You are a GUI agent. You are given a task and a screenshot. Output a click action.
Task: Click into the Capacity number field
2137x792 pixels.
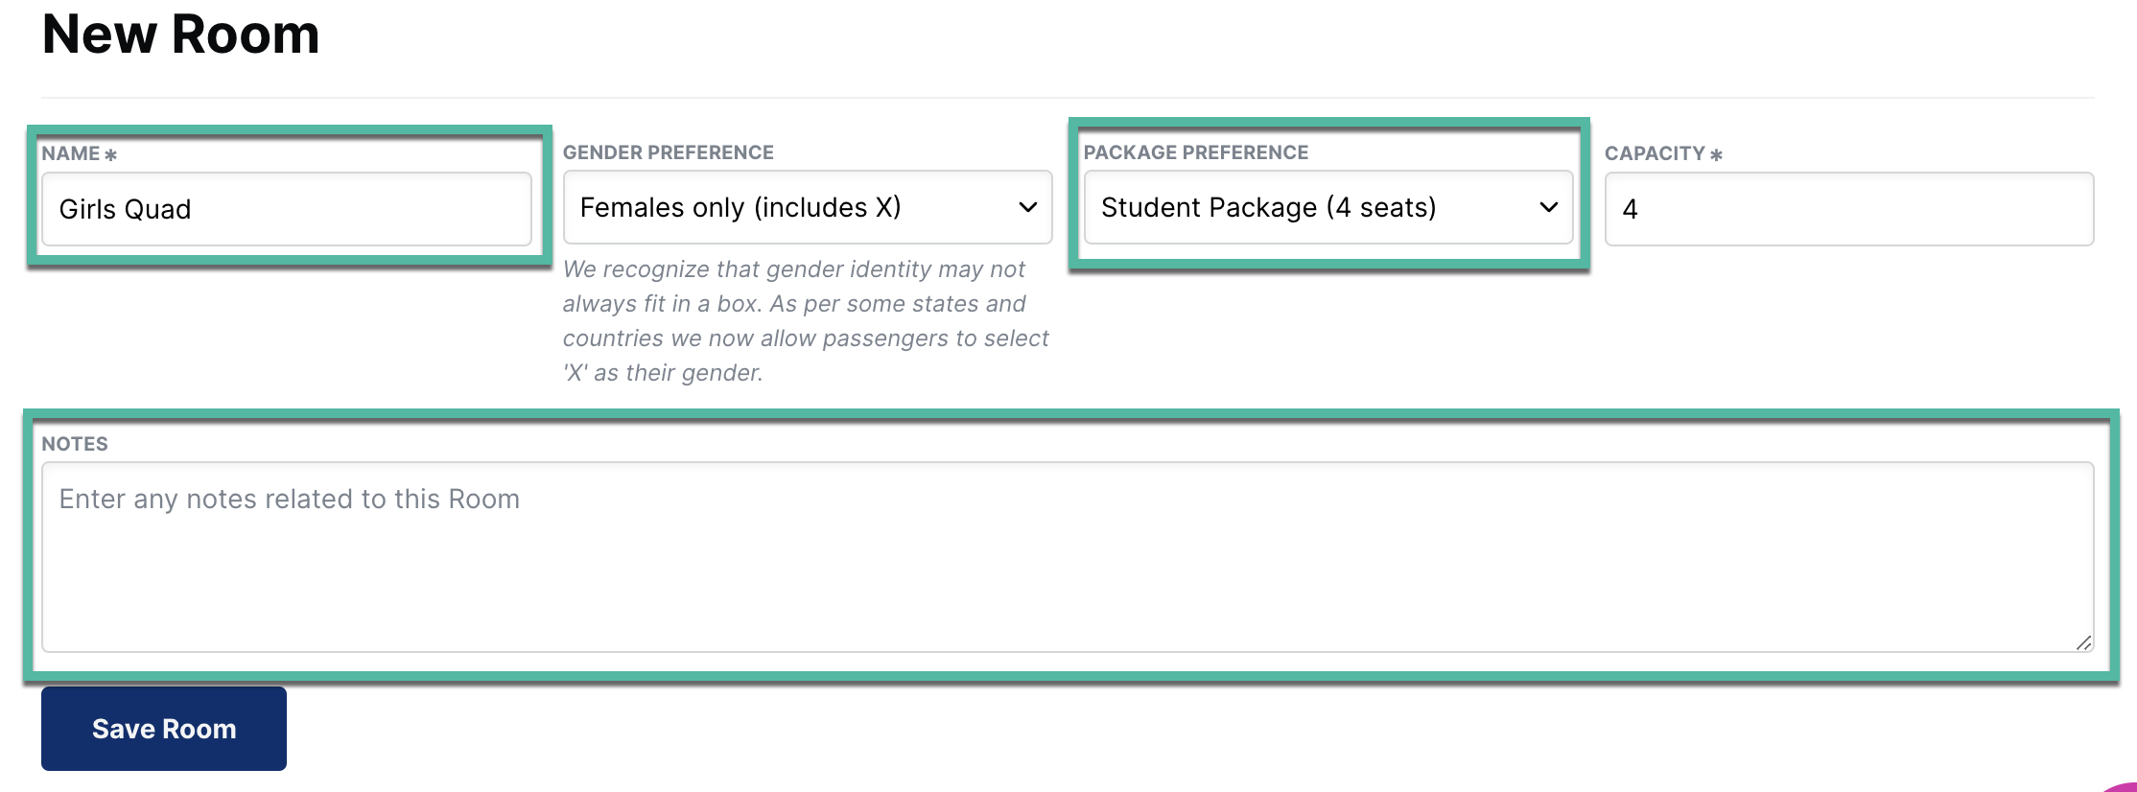(x=1848, y=209)
